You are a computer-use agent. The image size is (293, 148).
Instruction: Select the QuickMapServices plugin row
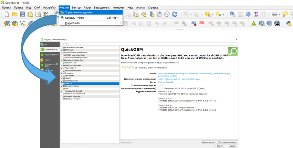click(x=90, y=81)
